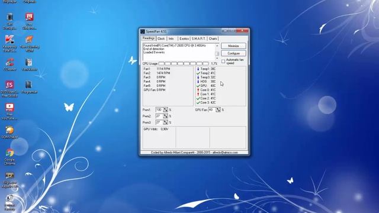Click the Pwm3 value field

coord(159,122)
